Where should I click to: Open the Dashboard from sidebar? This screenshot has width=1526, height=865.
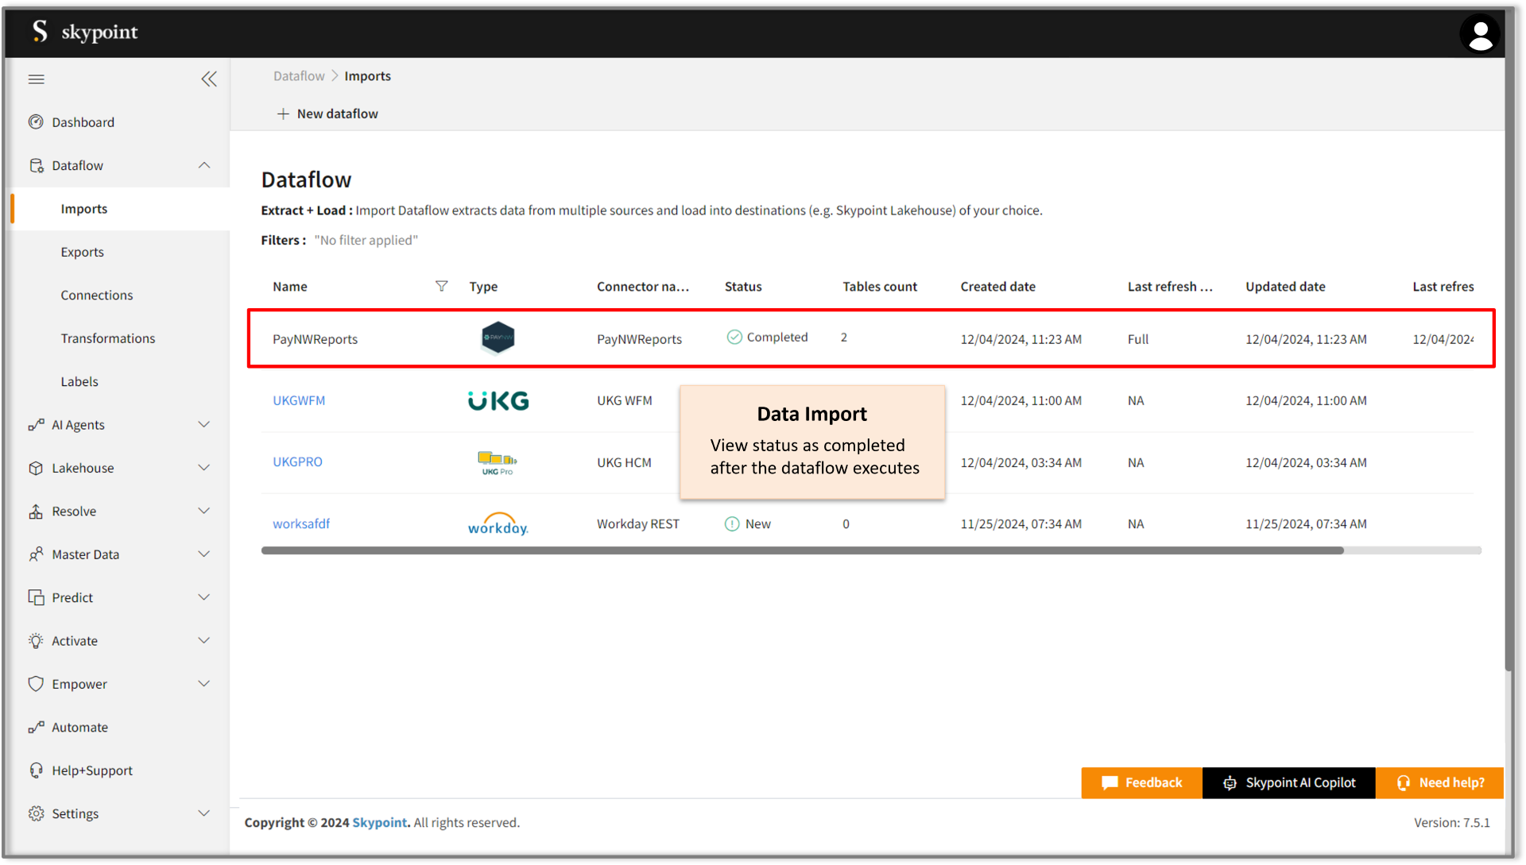click(83, 122)
